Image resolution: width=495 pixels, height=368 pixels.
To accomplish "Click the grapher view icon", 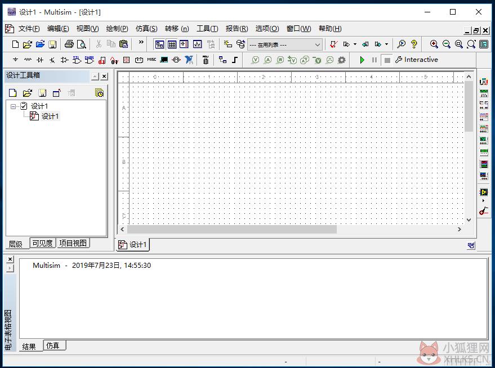I will point(198,44).
